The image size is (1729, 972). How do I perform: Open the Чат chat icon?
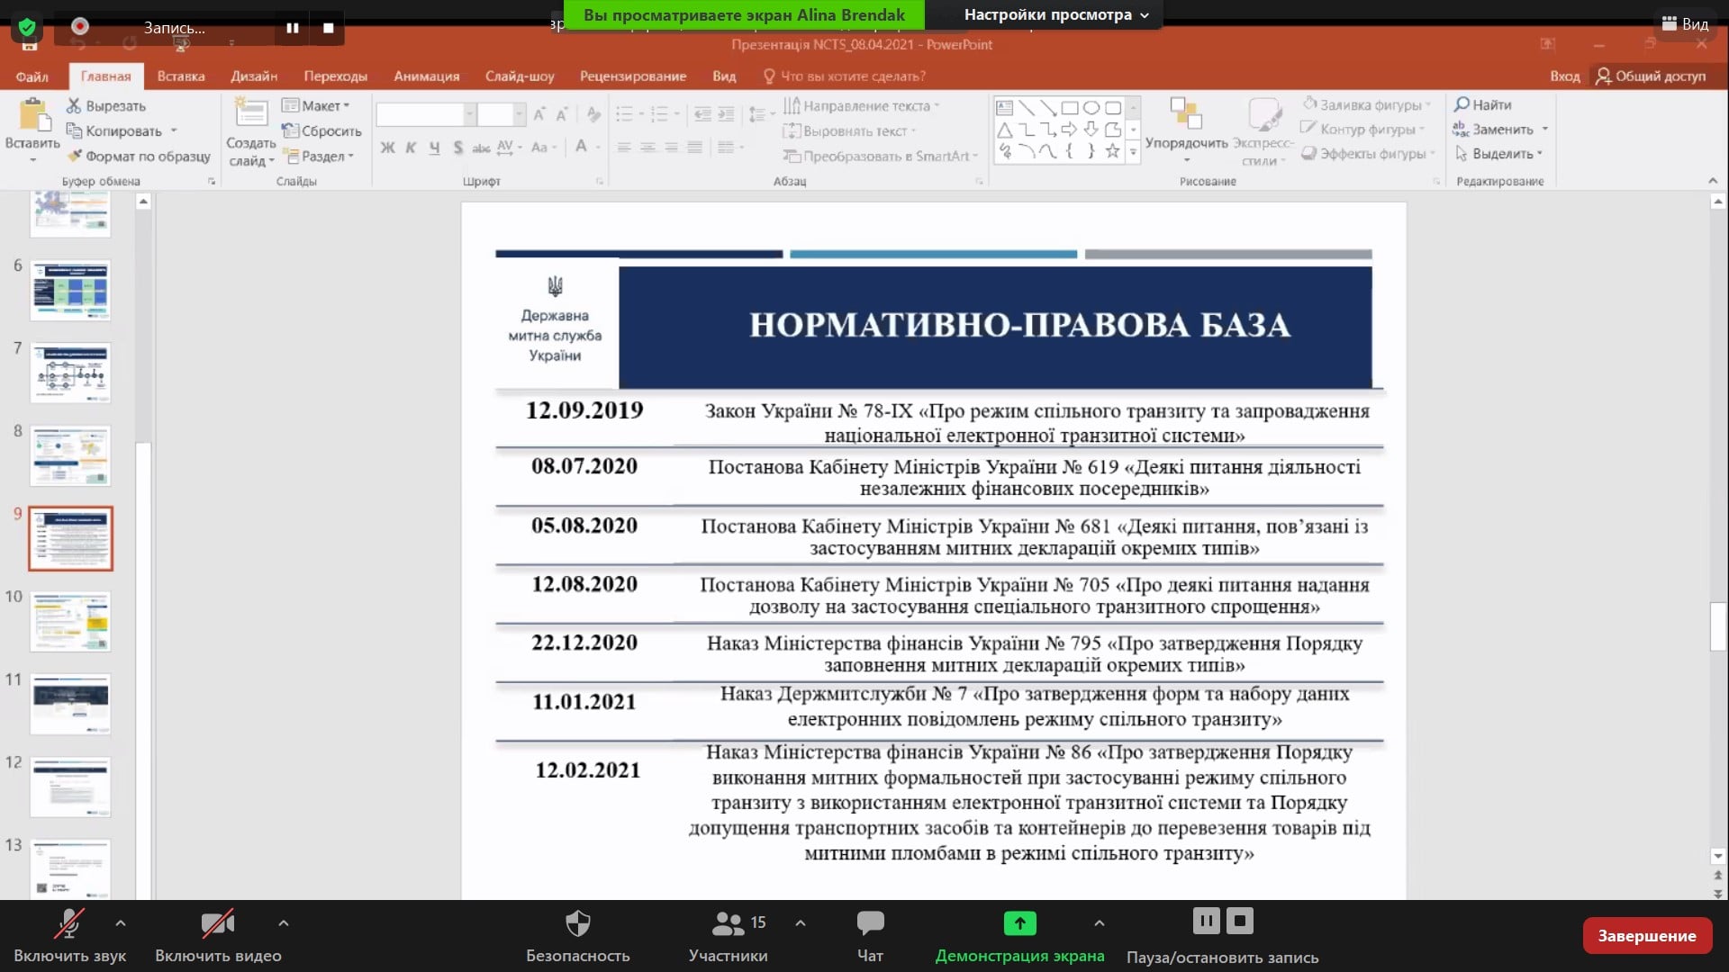tap(870, 923)
